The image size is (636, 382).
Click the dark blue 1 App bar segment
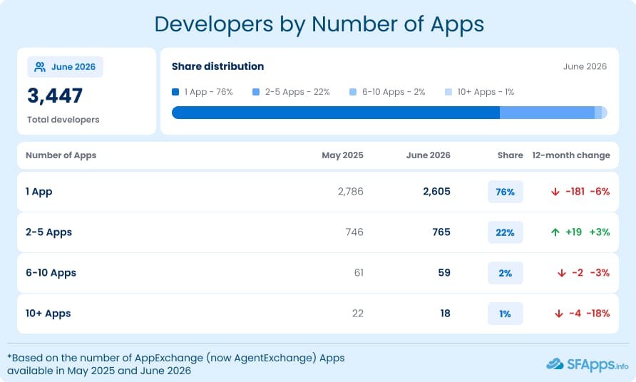pos(336,113)
